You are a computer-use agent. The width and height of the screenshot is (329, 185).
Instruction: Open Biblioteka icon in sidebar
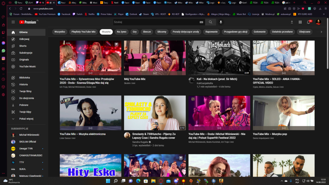click(x=13, y=78)
